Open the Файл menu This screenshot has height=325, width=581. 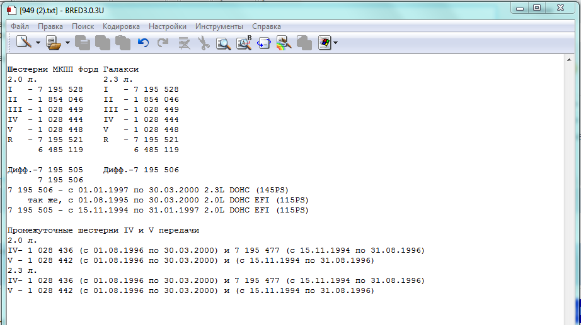[x=20, y=26]
